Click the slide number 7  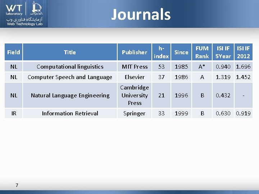tap(17, 185)
